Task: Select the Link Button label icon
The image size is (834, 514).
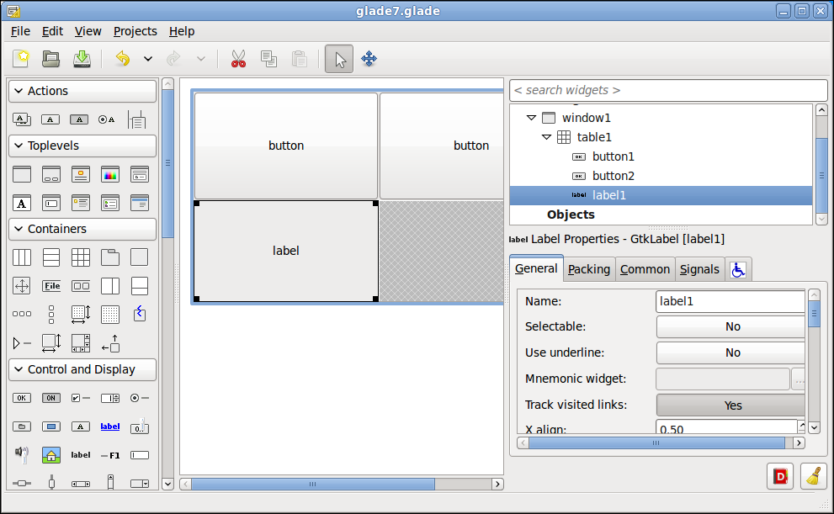Action: pos(110,427)
